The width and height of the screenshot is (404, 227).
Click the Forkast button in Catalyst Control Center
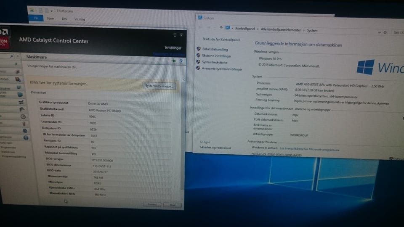[152, 205]
